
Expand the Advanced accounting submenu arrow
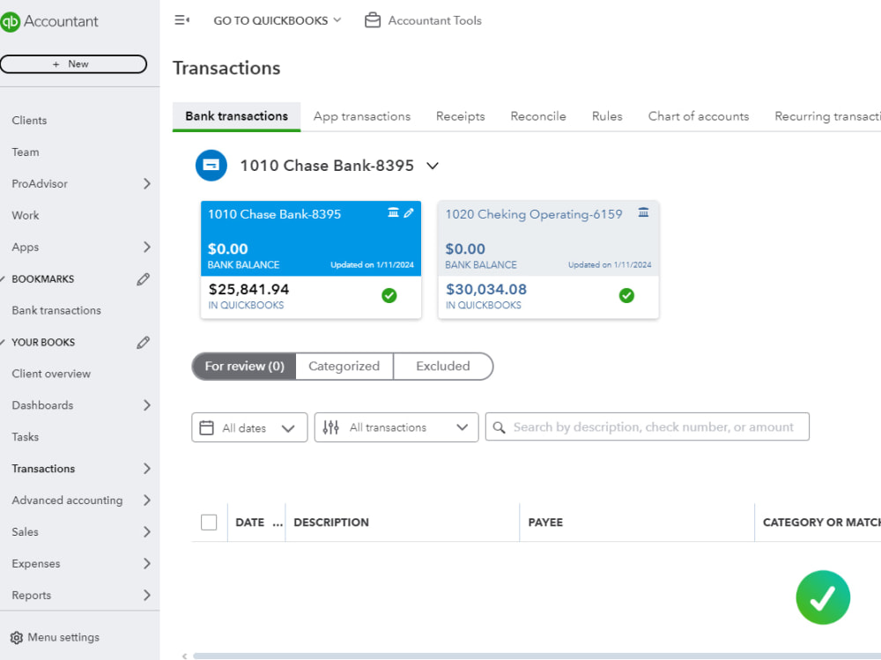(x=146, y=501)
